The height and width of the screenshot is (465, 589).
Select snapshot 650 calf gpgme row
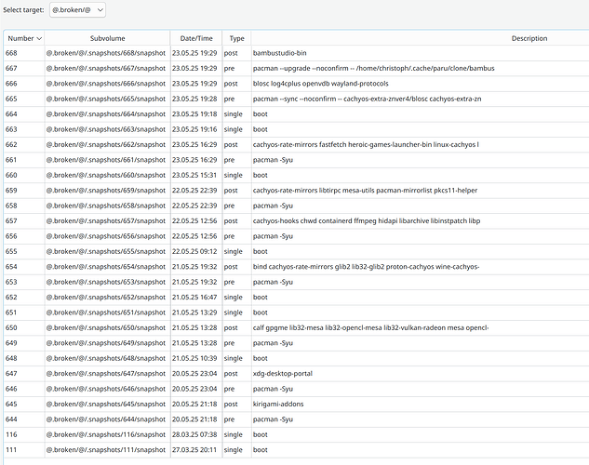click(x=297, y=328)
